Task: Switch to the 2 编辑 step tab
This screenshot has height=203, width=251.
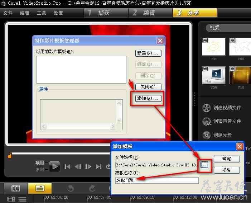Action: coord(150,13)
